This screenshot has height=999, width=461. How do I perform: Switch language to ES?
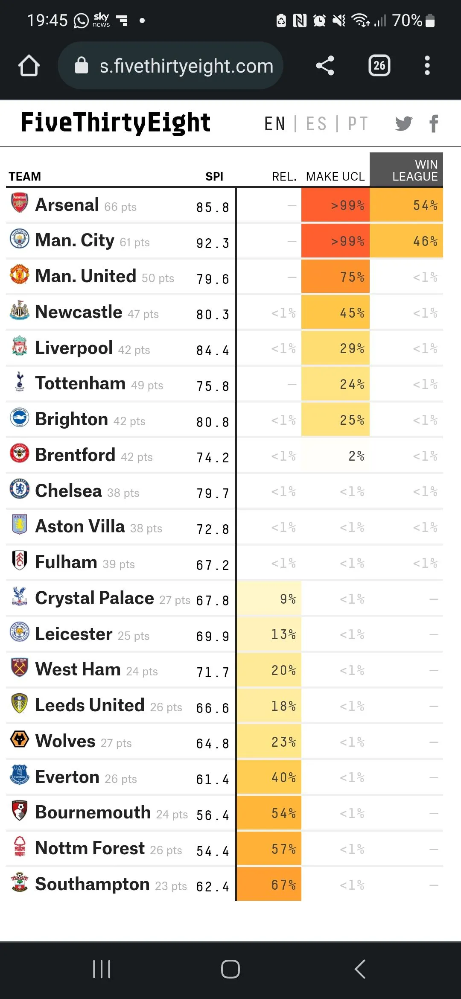pyautogui.click(x=316, y=124)
